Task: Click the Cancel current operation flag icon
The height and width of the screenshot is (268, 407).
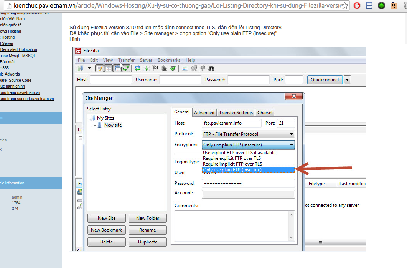Action: (155, 68)
